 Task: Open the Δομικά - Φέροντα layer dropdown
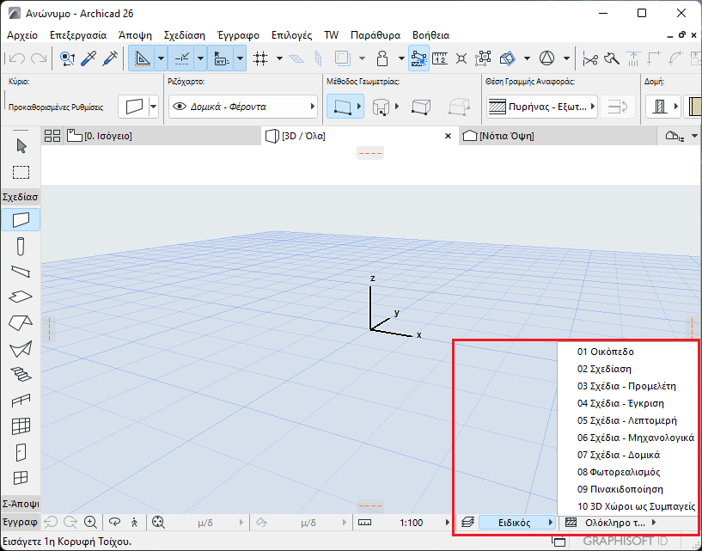point(242,107)
